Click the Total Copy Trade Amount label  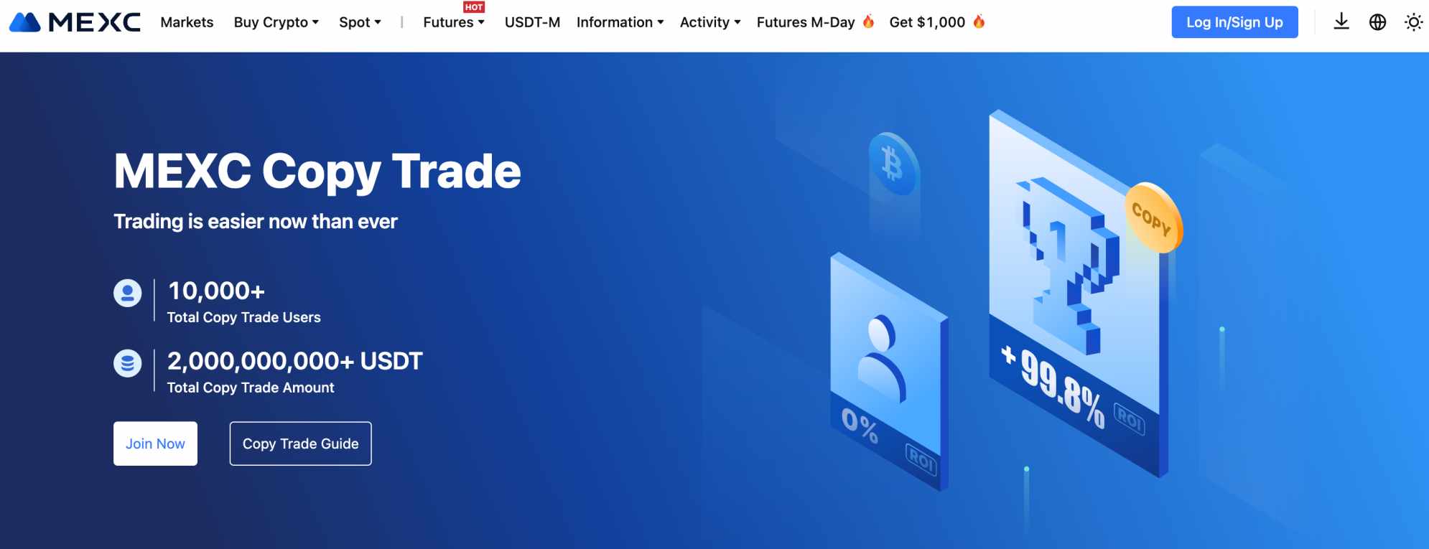[251, 388]
